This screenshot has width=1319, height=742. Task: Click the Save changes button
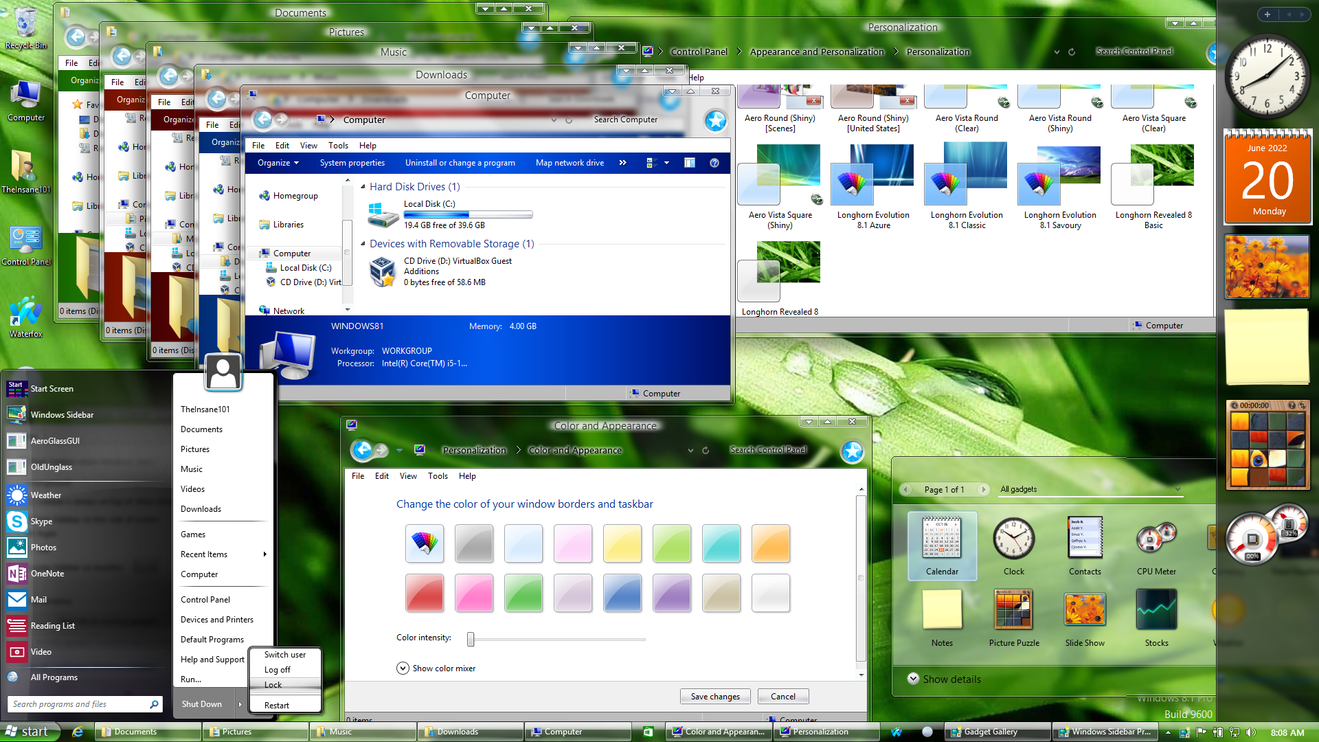coord(715,697)
